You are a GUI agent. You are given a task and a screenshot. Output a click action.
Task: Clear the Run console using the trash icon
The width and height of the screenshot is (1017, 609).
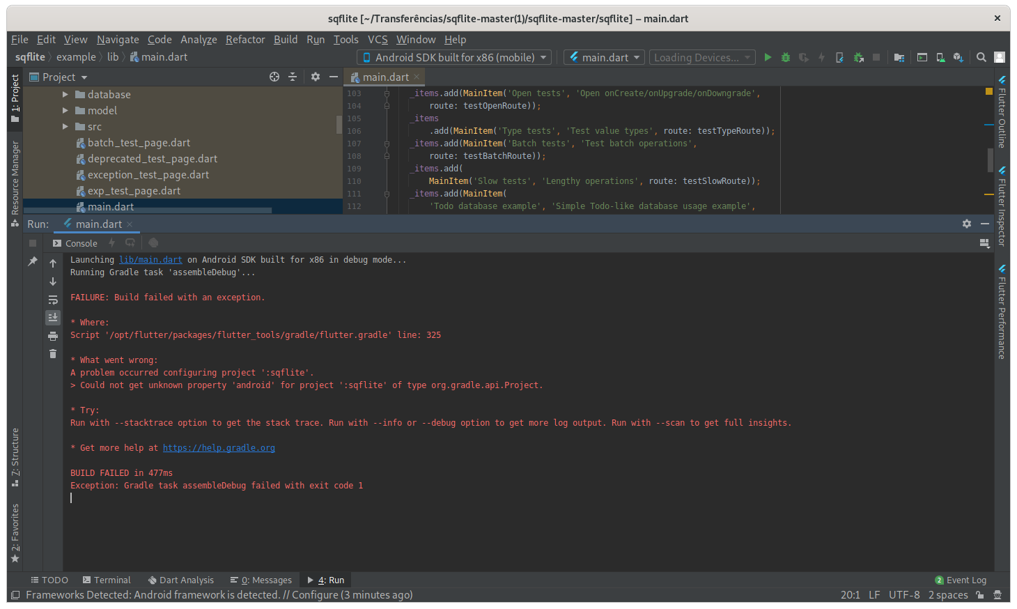pos(53,353)
